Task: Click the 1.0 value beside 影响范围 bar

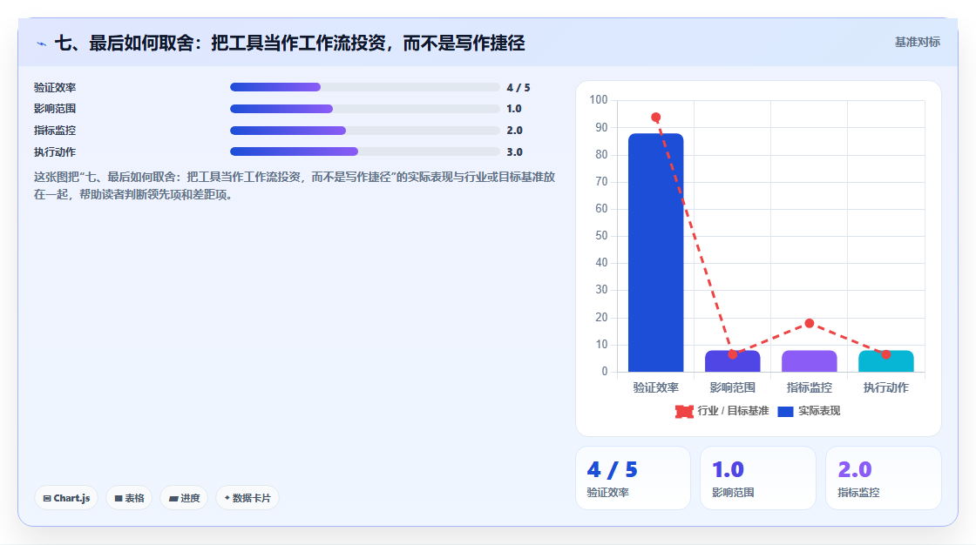Action: pos(513,109)
